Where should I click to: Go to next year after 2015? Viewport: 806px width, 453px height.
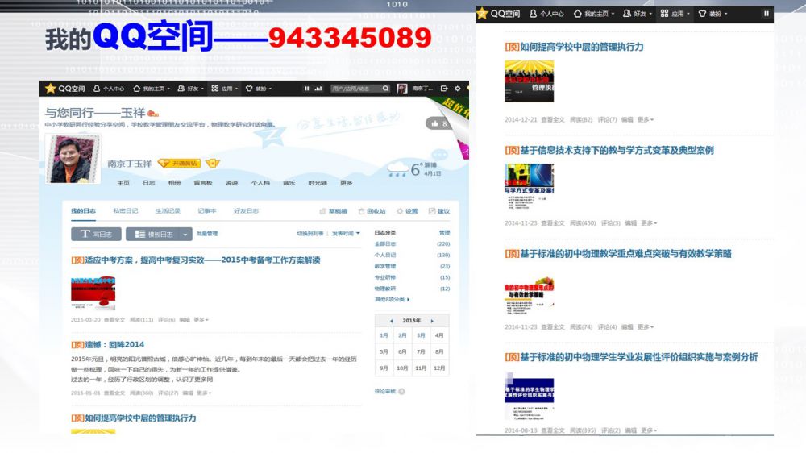pyautogui.click(x=432, y=321)
